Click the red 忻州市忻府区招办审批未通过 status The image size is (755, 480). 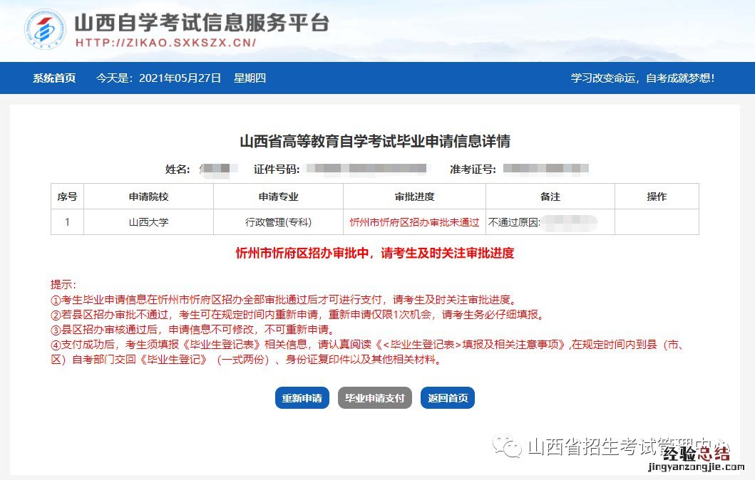tap(415, 222)
